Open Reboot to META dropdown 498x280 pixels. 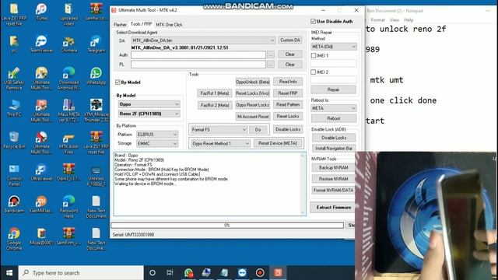coord(334,108)
